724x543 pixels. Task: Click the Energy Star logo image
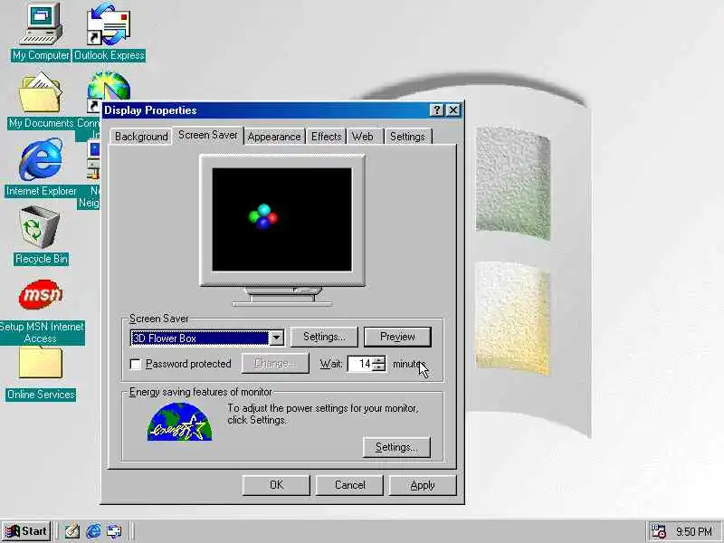click(179, 422)
